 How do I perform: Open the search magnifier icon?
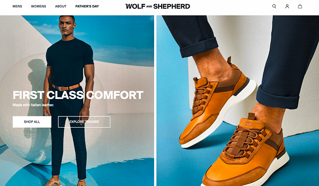click(x=274, y=6)
